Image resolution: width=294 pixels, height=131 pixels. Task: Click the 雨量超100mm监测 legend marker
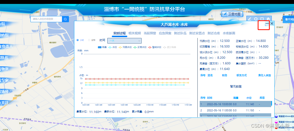(x=276, y=122)
